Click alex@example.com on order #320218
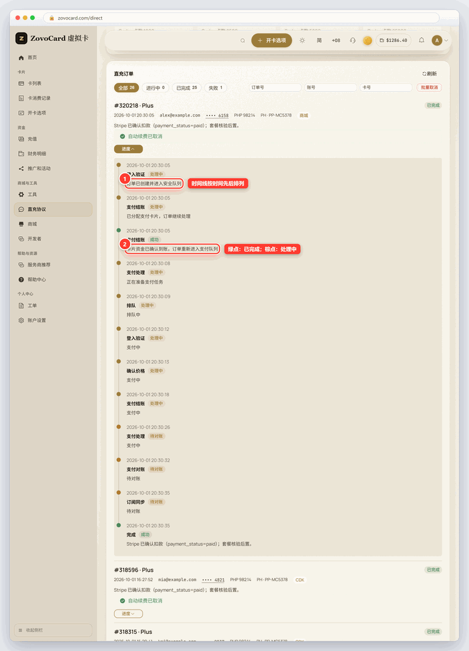The image size is (469, 651). pos(180,115)
